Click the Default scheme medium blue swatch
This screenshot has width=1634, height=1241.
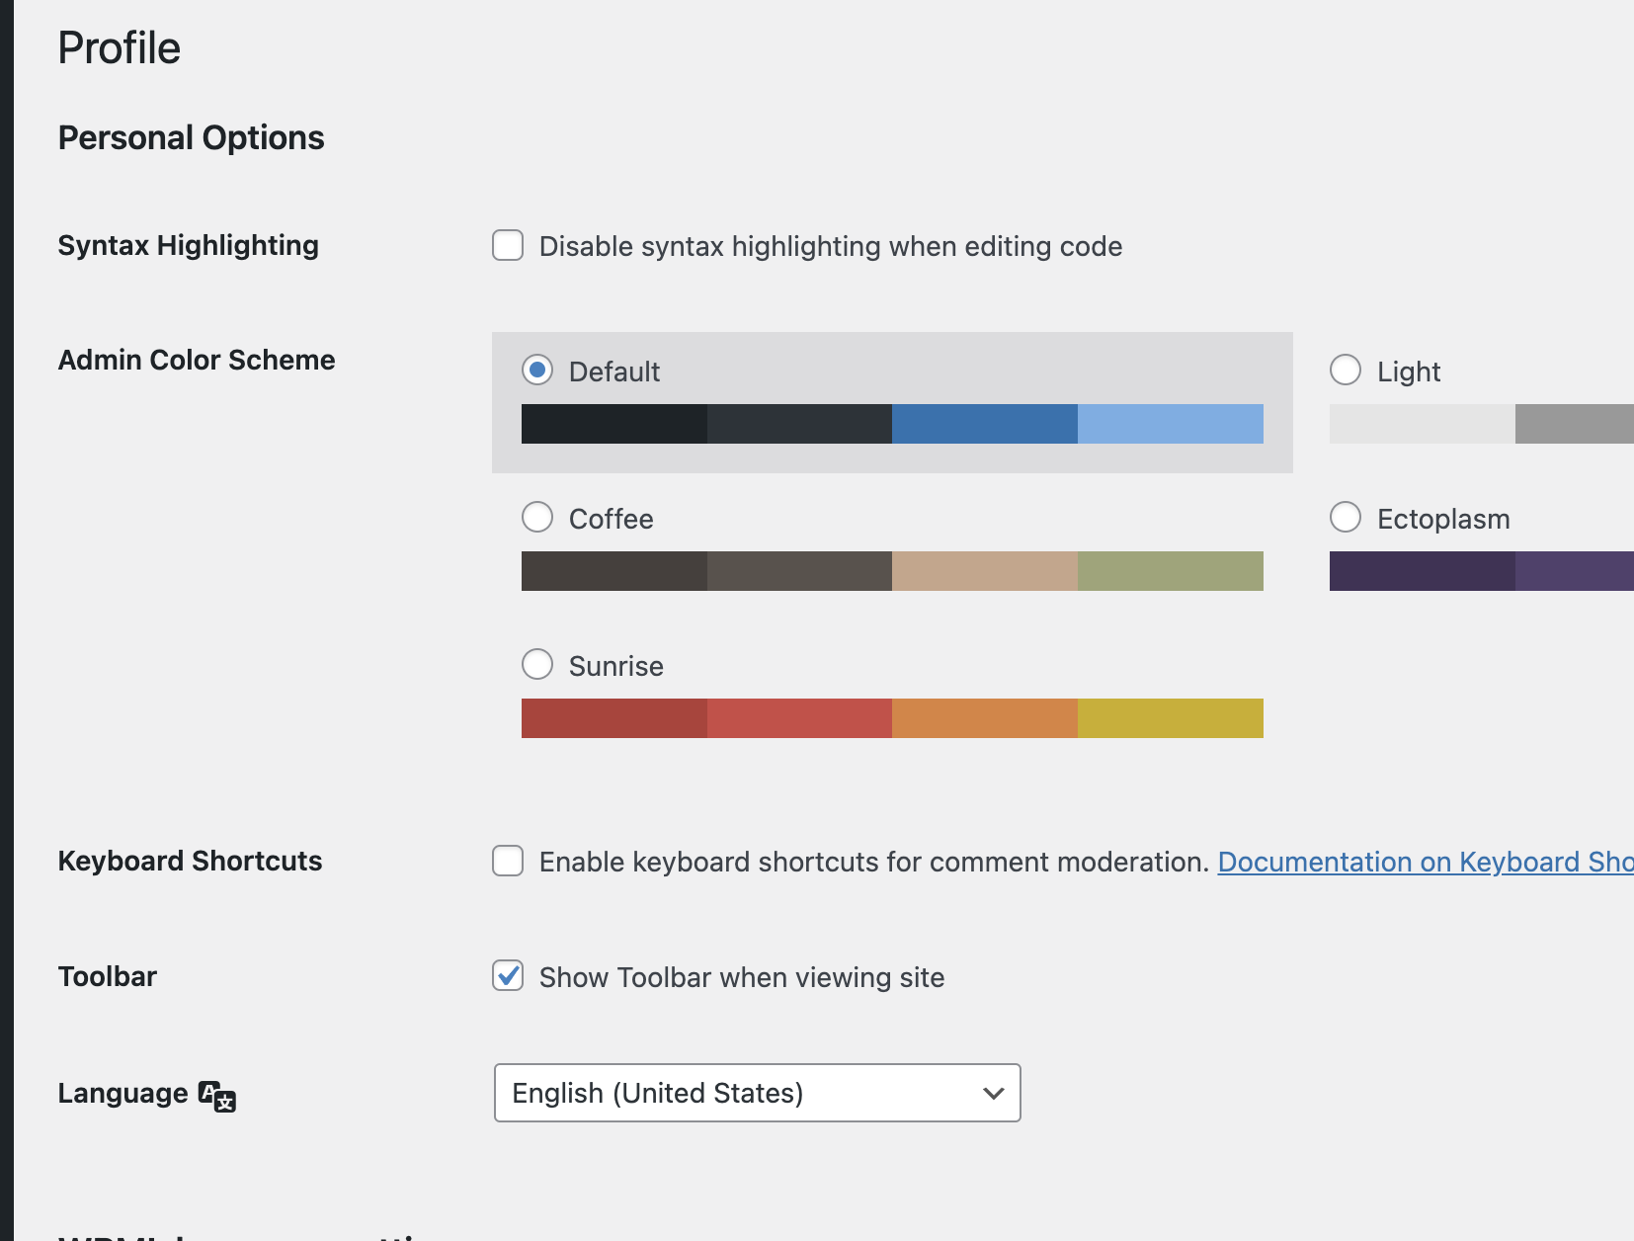(984, 424)
